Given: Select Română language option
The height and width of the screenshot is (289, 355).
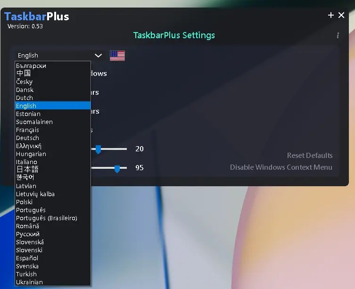Looking at the screenshot, I should 53,226.
